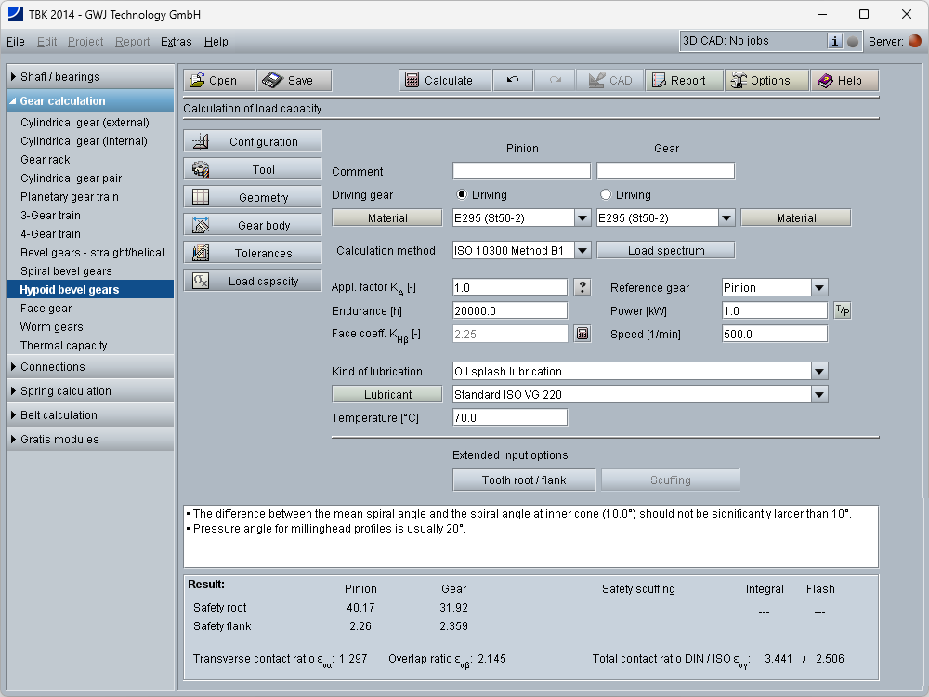Click the question mark beside application factor
Screen dimensions: 929x697
click(582, 287)
